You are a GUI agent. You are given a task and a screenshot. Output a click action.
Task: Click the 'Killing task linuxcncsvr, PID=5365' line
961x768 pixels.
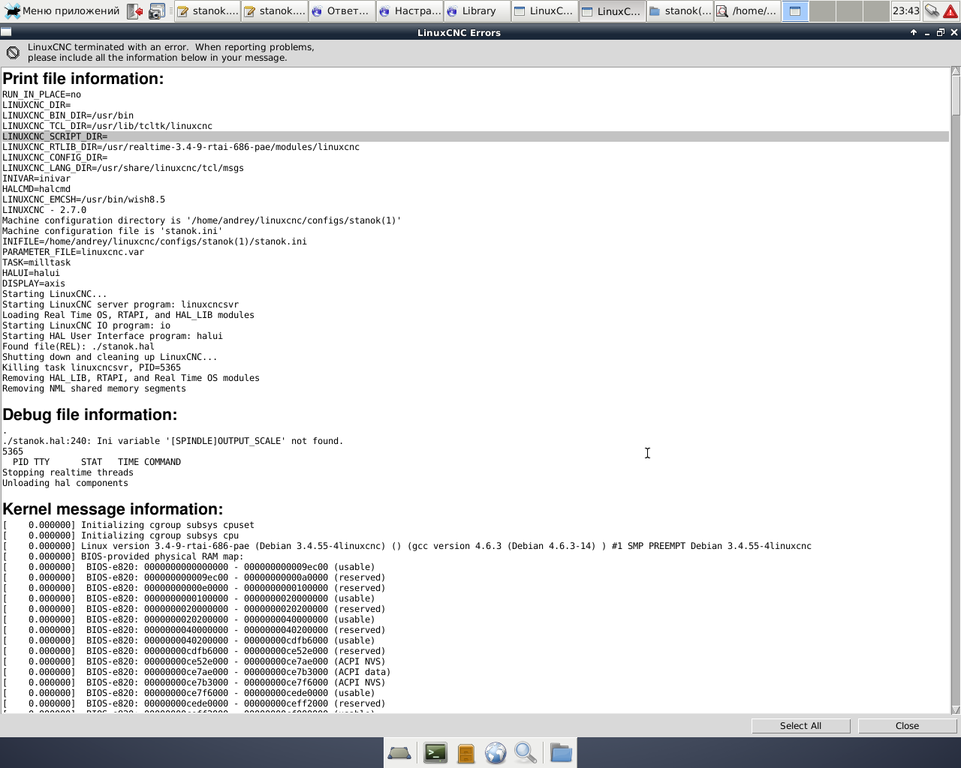click(x=92, y=367)
